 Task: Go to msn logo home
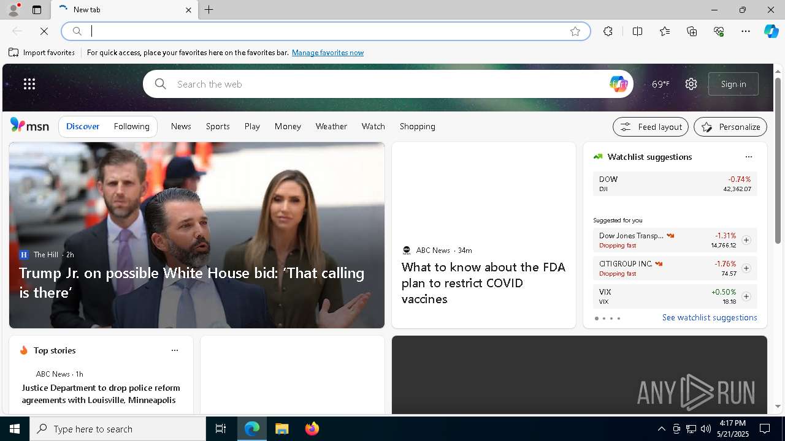(29, 126)
